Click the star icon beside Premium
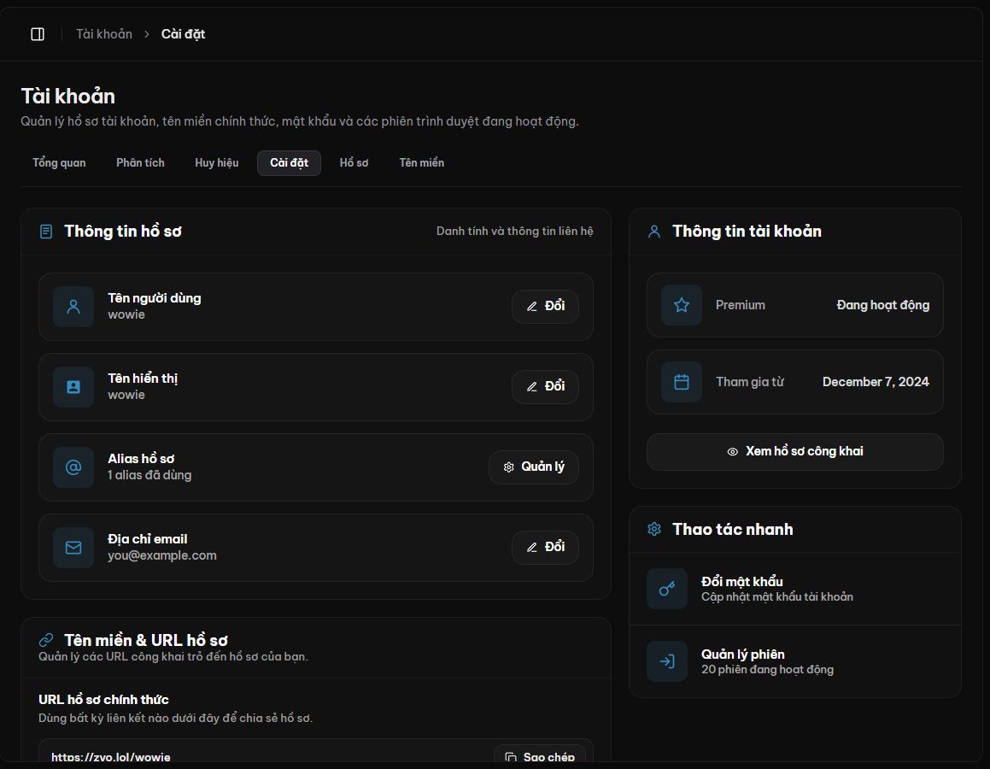Viewport: 990px width, 769px height. tap(682, 306)
